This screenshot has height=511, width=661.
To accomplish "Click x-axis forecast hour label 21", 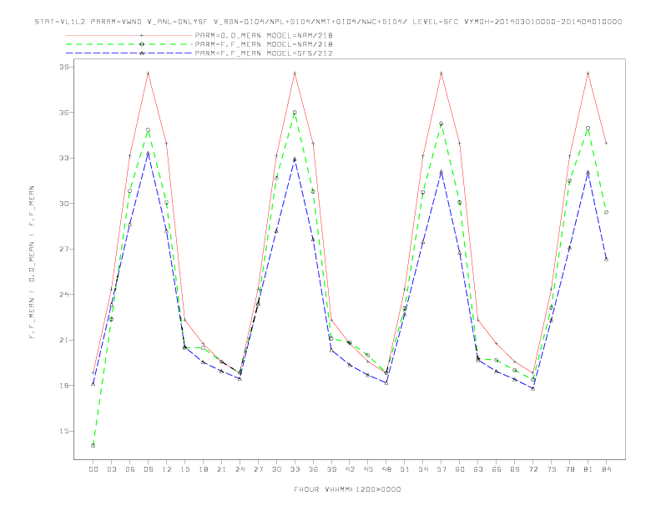I will coord(221,469).
